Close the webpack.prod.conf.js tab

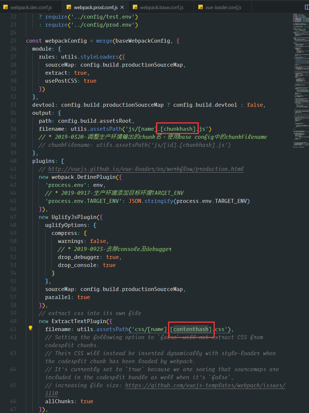tap(122, 7)
